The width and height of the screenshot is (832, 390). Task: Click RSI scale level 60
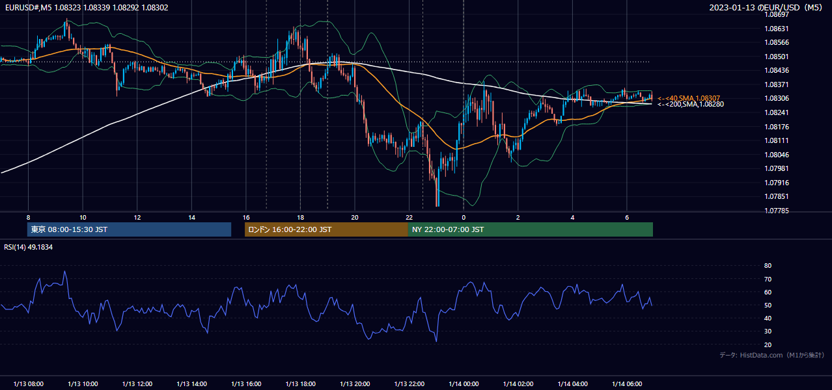768,292
